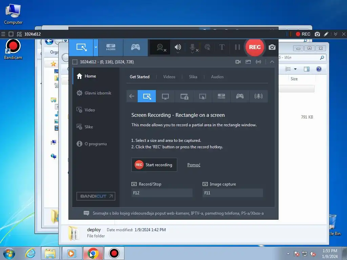This screenshot has height=260, width=347.
Task: Click the Size column header in Explorer
Action: tap(294, 79)
